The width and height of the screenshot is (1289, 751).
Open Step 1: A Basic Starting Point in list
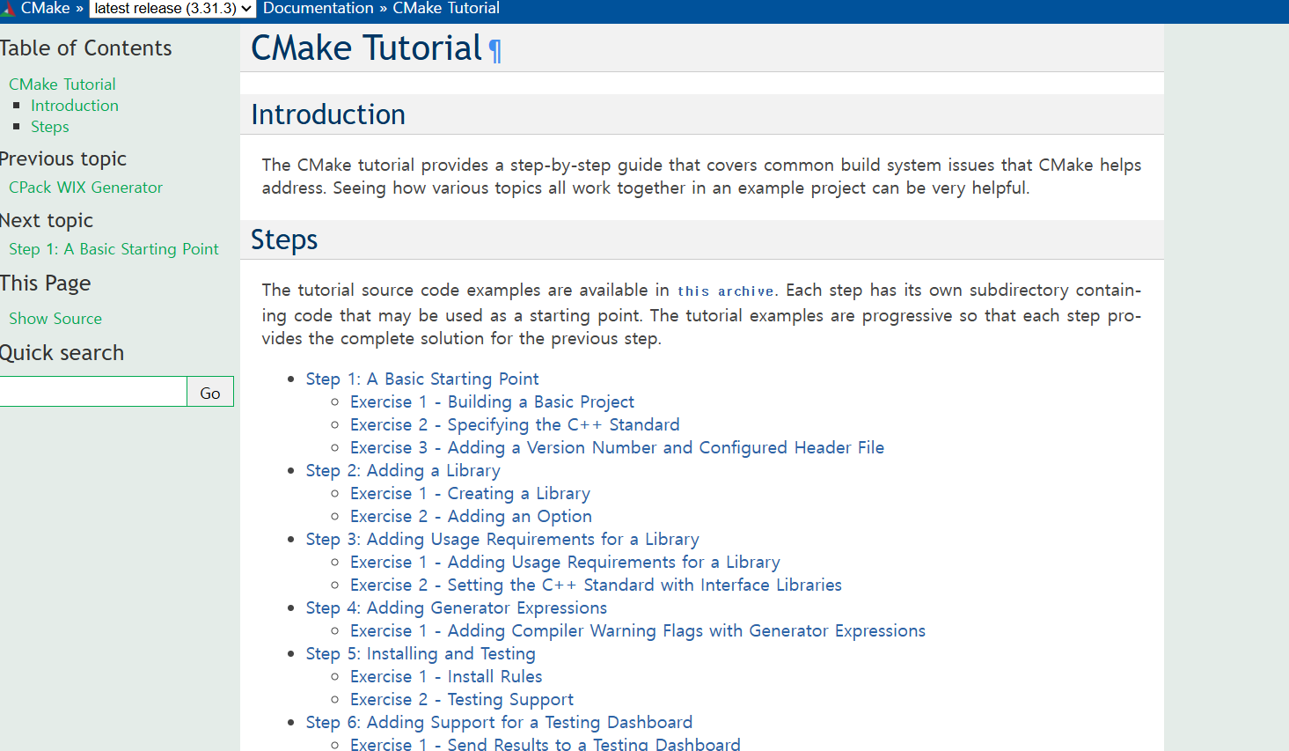point(422,379)
